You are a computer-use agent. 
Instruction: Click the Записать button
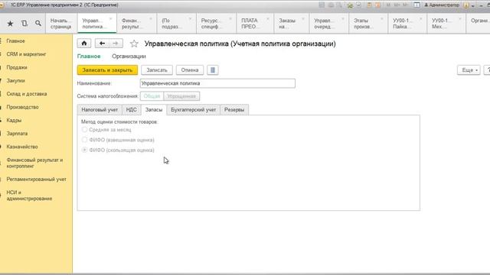pyautogui.click(x=157, y=70)
